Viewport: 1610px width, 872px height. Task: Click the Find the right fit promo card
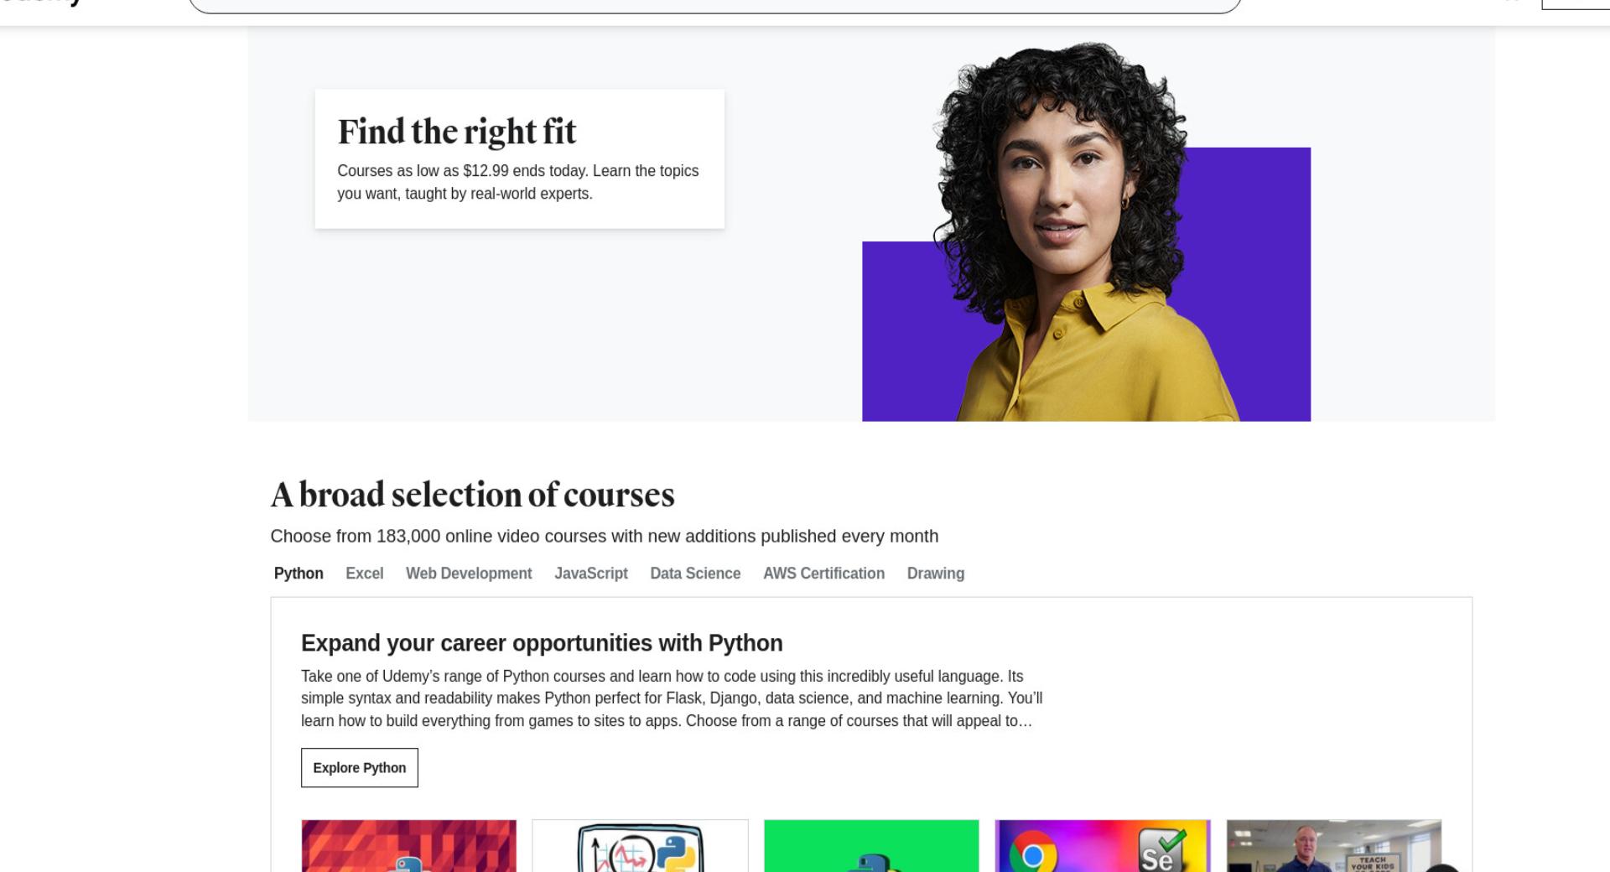(x=520, y=158)
